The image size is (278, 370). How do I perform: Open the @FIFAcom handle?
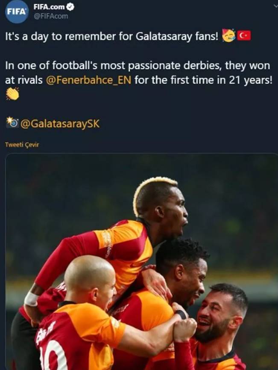click(x=51, y=16)
